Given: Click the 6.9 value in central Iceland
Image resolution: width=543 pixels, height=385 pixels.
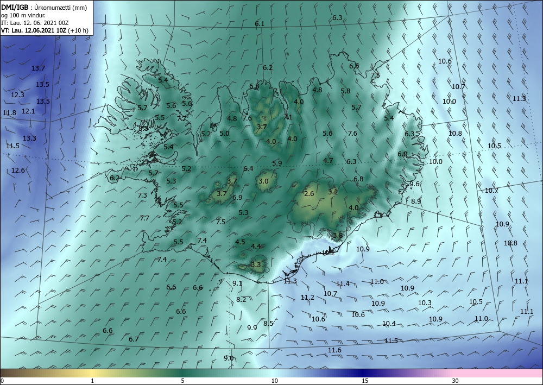Looking at the screenshot, I should pyautogui.click(x=237, y=198).
